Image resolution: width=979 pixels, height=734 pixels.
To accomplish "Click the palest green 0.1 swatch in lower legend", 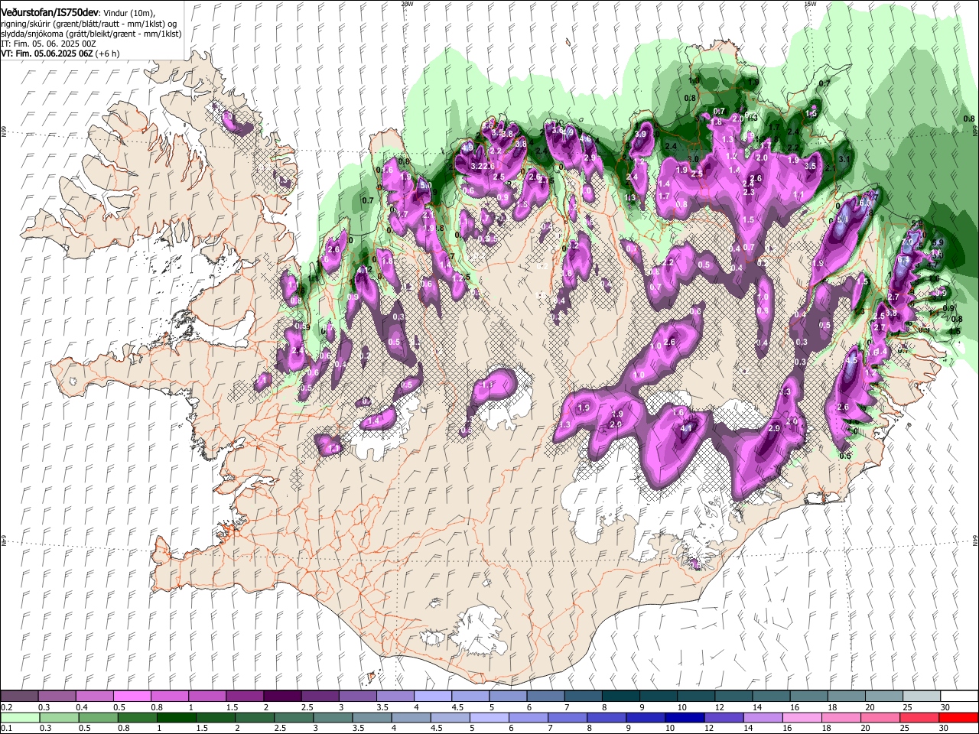I will (20, 717).
